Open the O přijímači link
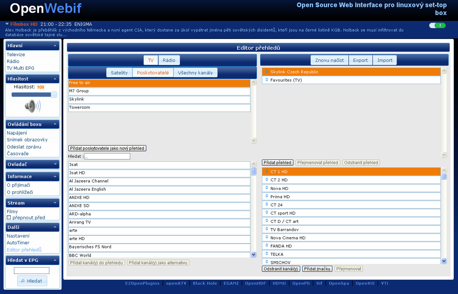This screenshot has height=294, width=458. coord(18,185)
